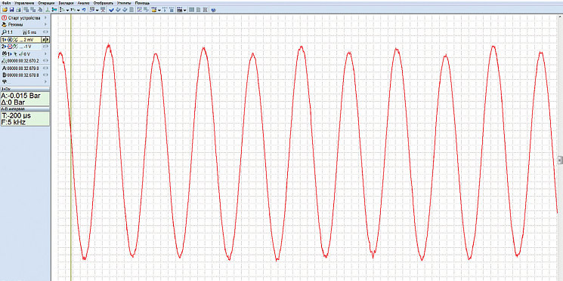Click the Режимы icon in the side panel
The image size is (563, 281).
pyautogui.click(x=4, y=24)
